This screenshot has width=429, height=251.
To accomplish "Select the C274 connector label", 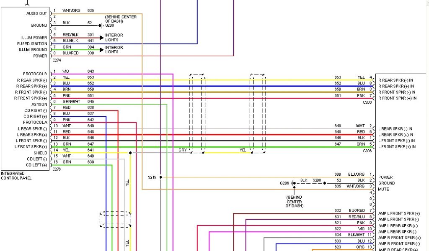I will (x=57, y=60).
